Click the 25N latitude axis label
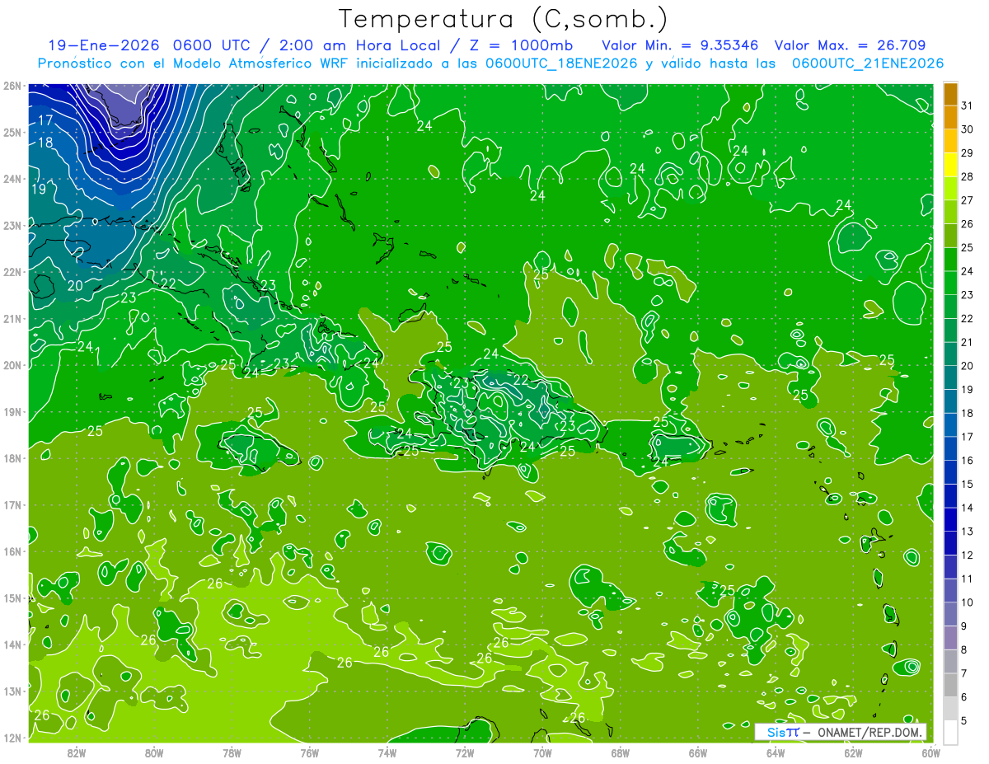 [x=12, y=132]
